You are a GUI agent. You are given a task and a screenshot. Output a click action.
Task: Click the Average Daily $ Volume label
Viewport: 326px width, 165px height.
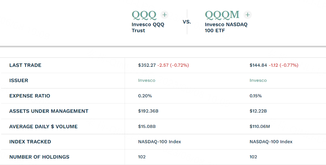[43, 126]
